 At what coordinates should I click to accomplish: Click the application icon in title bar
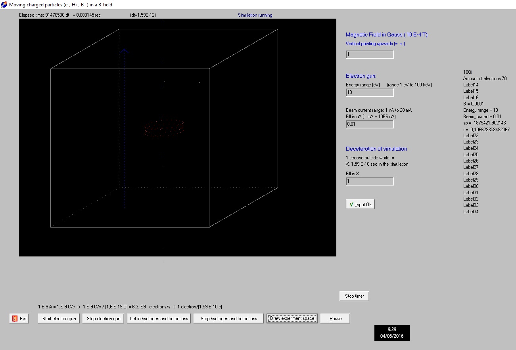[x=4, y=5]
